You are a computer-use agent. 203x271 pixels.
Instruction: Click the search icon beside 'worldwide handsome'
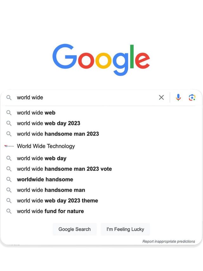[x=9, y=180]
